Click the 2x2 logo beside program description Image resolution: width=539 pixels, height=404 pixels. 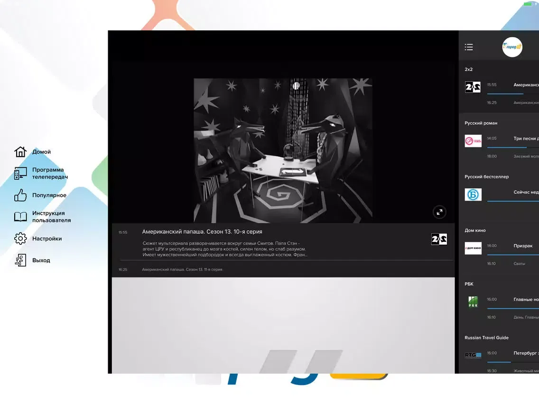439,239
